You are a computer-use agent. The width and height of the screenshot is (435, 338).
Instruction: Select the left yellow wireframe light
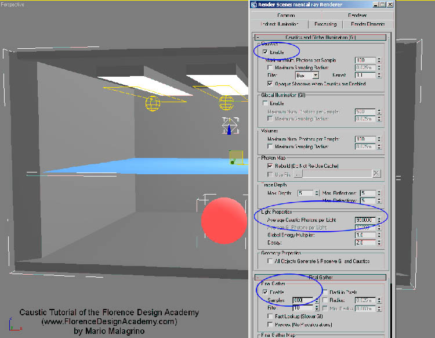coord(153,105)
